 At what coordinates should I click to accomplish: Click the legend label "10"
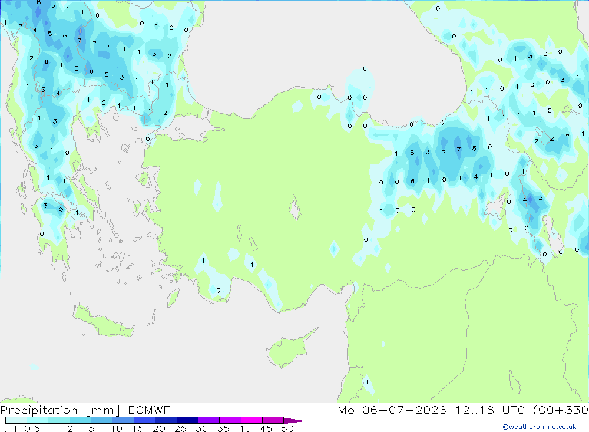point(117,428)
